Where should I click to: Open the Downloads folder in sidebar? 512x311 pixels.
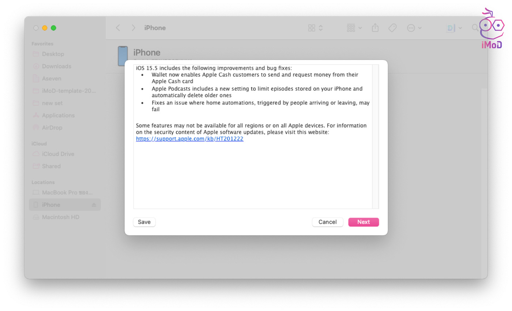[56, 66]
